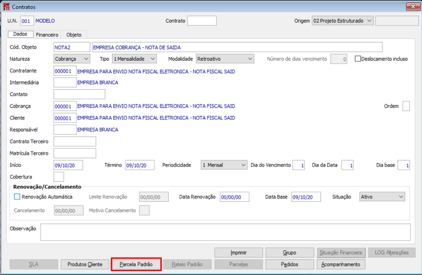This screenshot has height=275, width=422.
Task: Switch to the Financeiro tab
Action: 47,35
